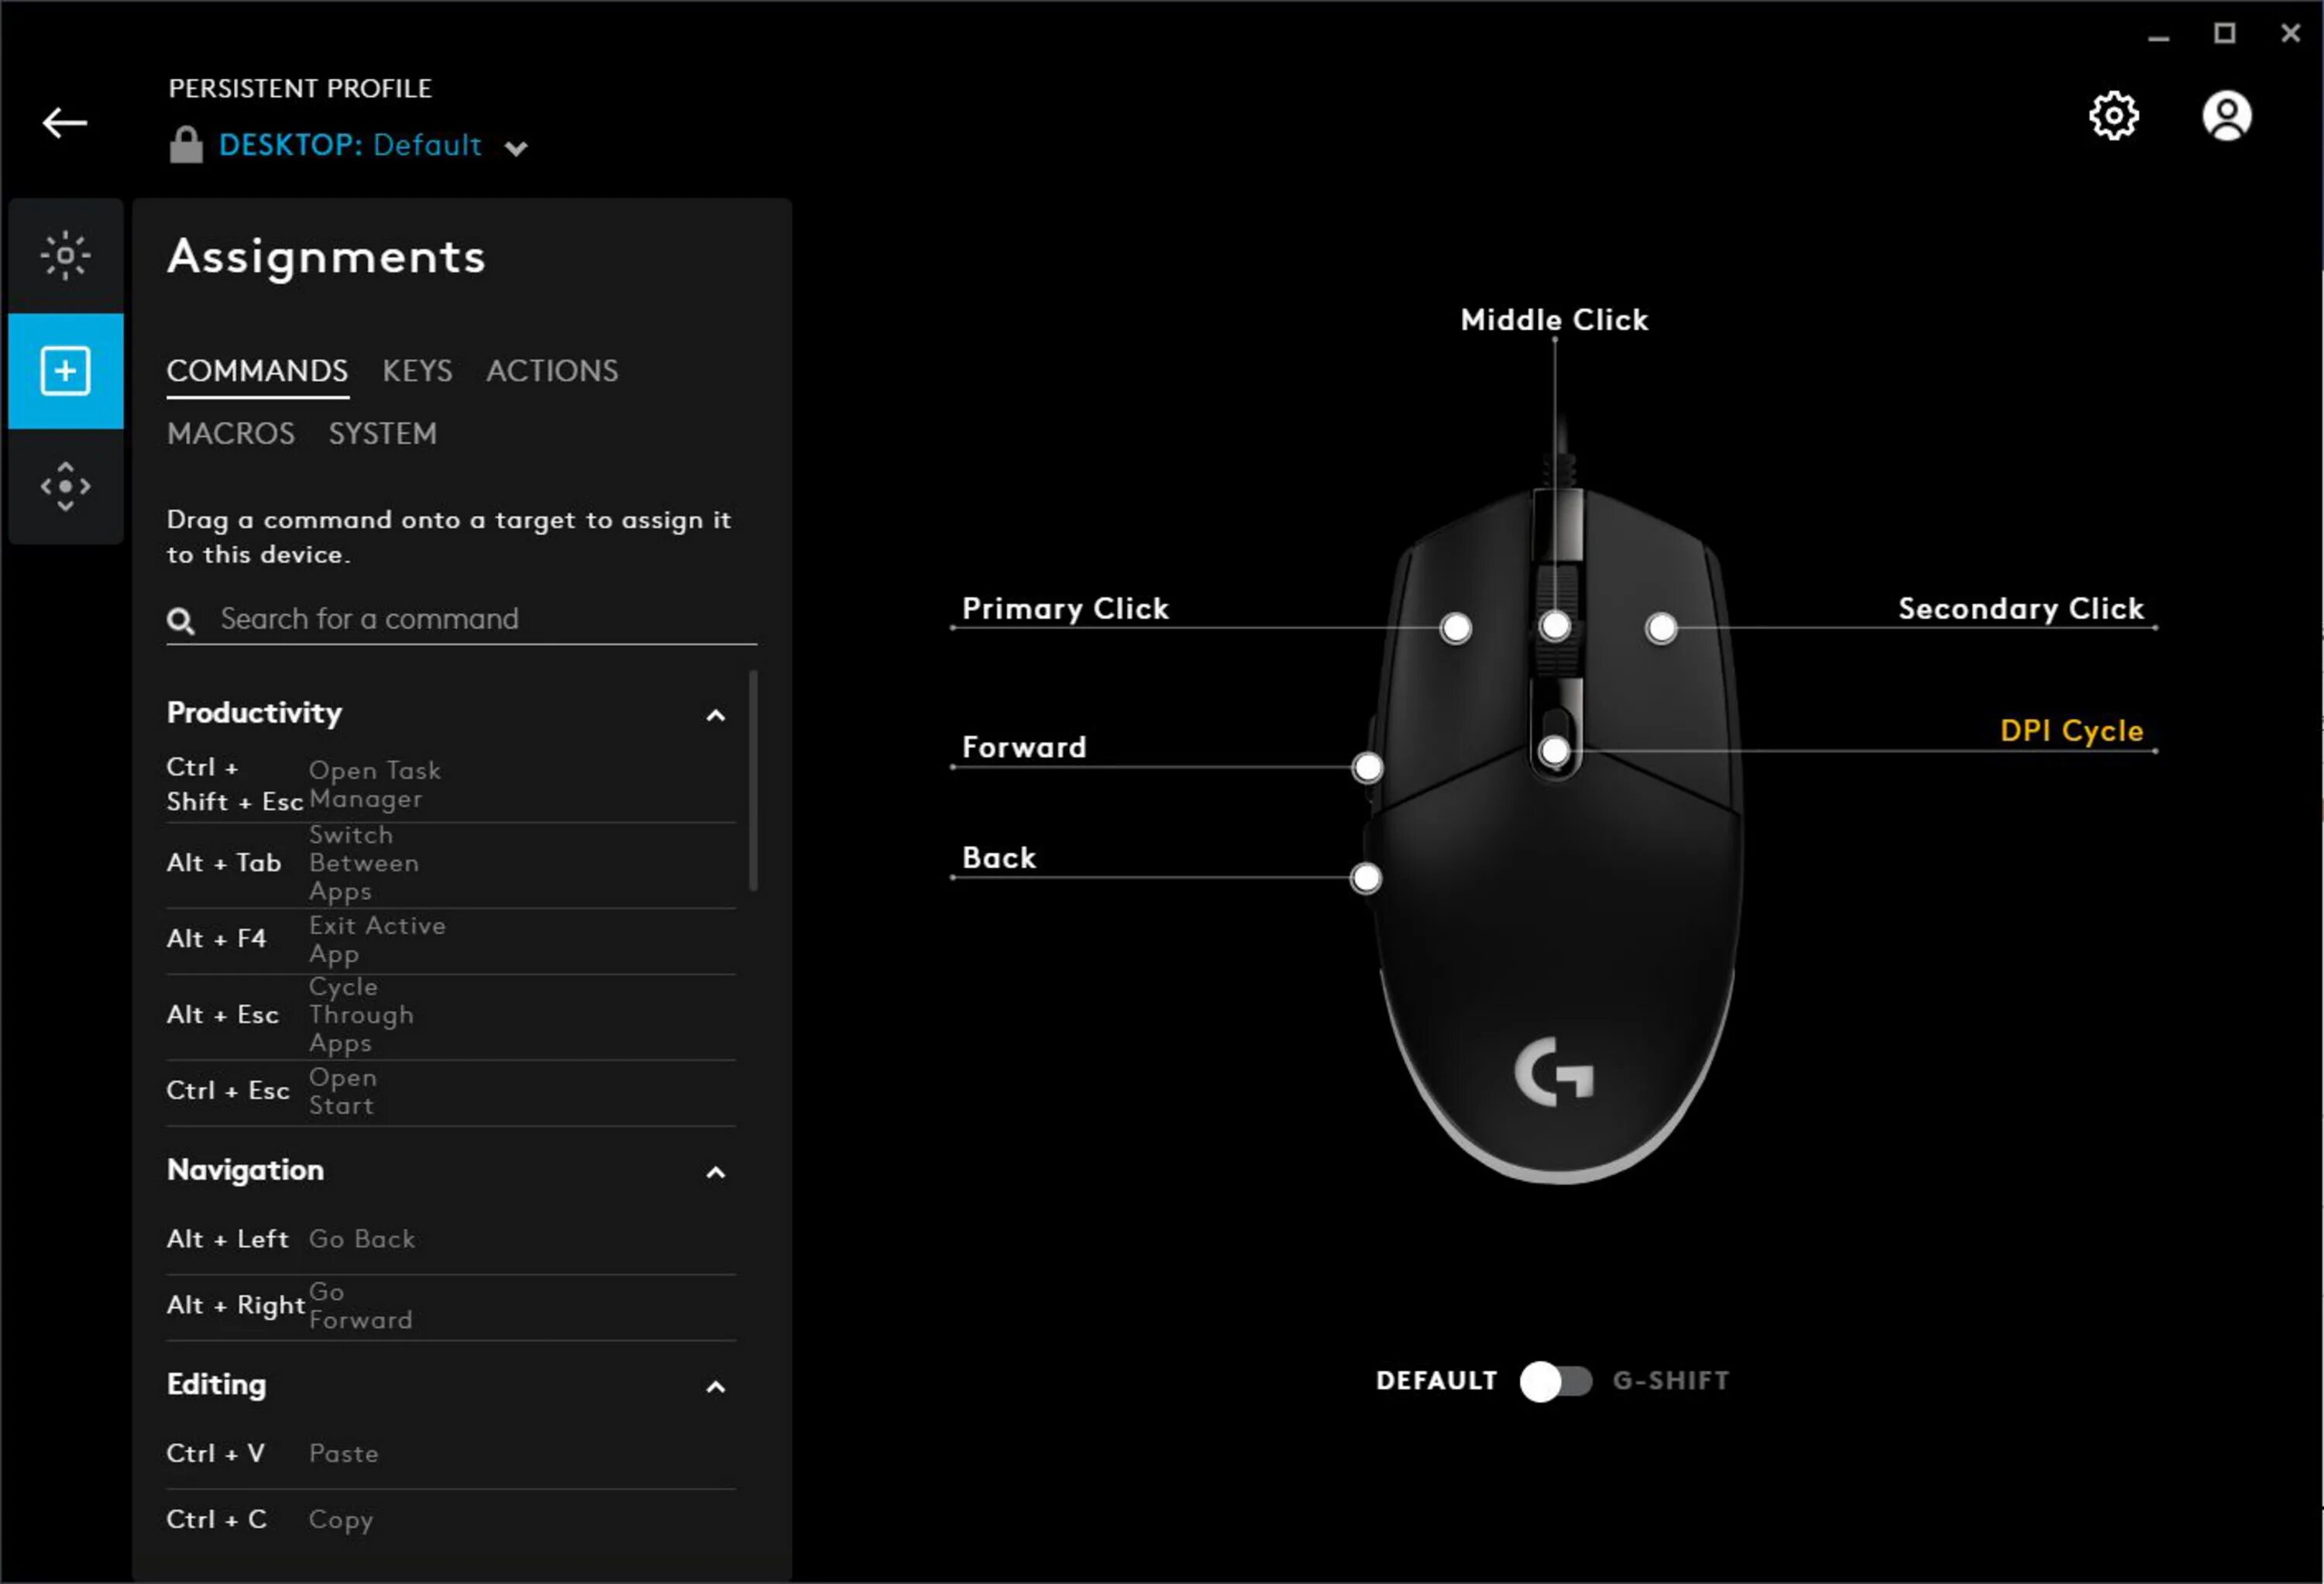
Task: Switch to the COMMANDS tab
Action: coord(257,371)
